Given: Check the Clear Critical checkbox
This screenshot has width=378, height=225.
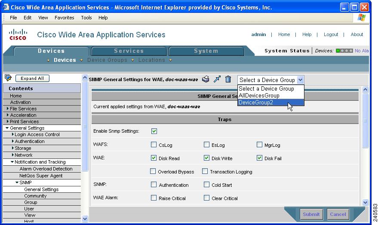Looking at the screenshot, I should (206, 198).
